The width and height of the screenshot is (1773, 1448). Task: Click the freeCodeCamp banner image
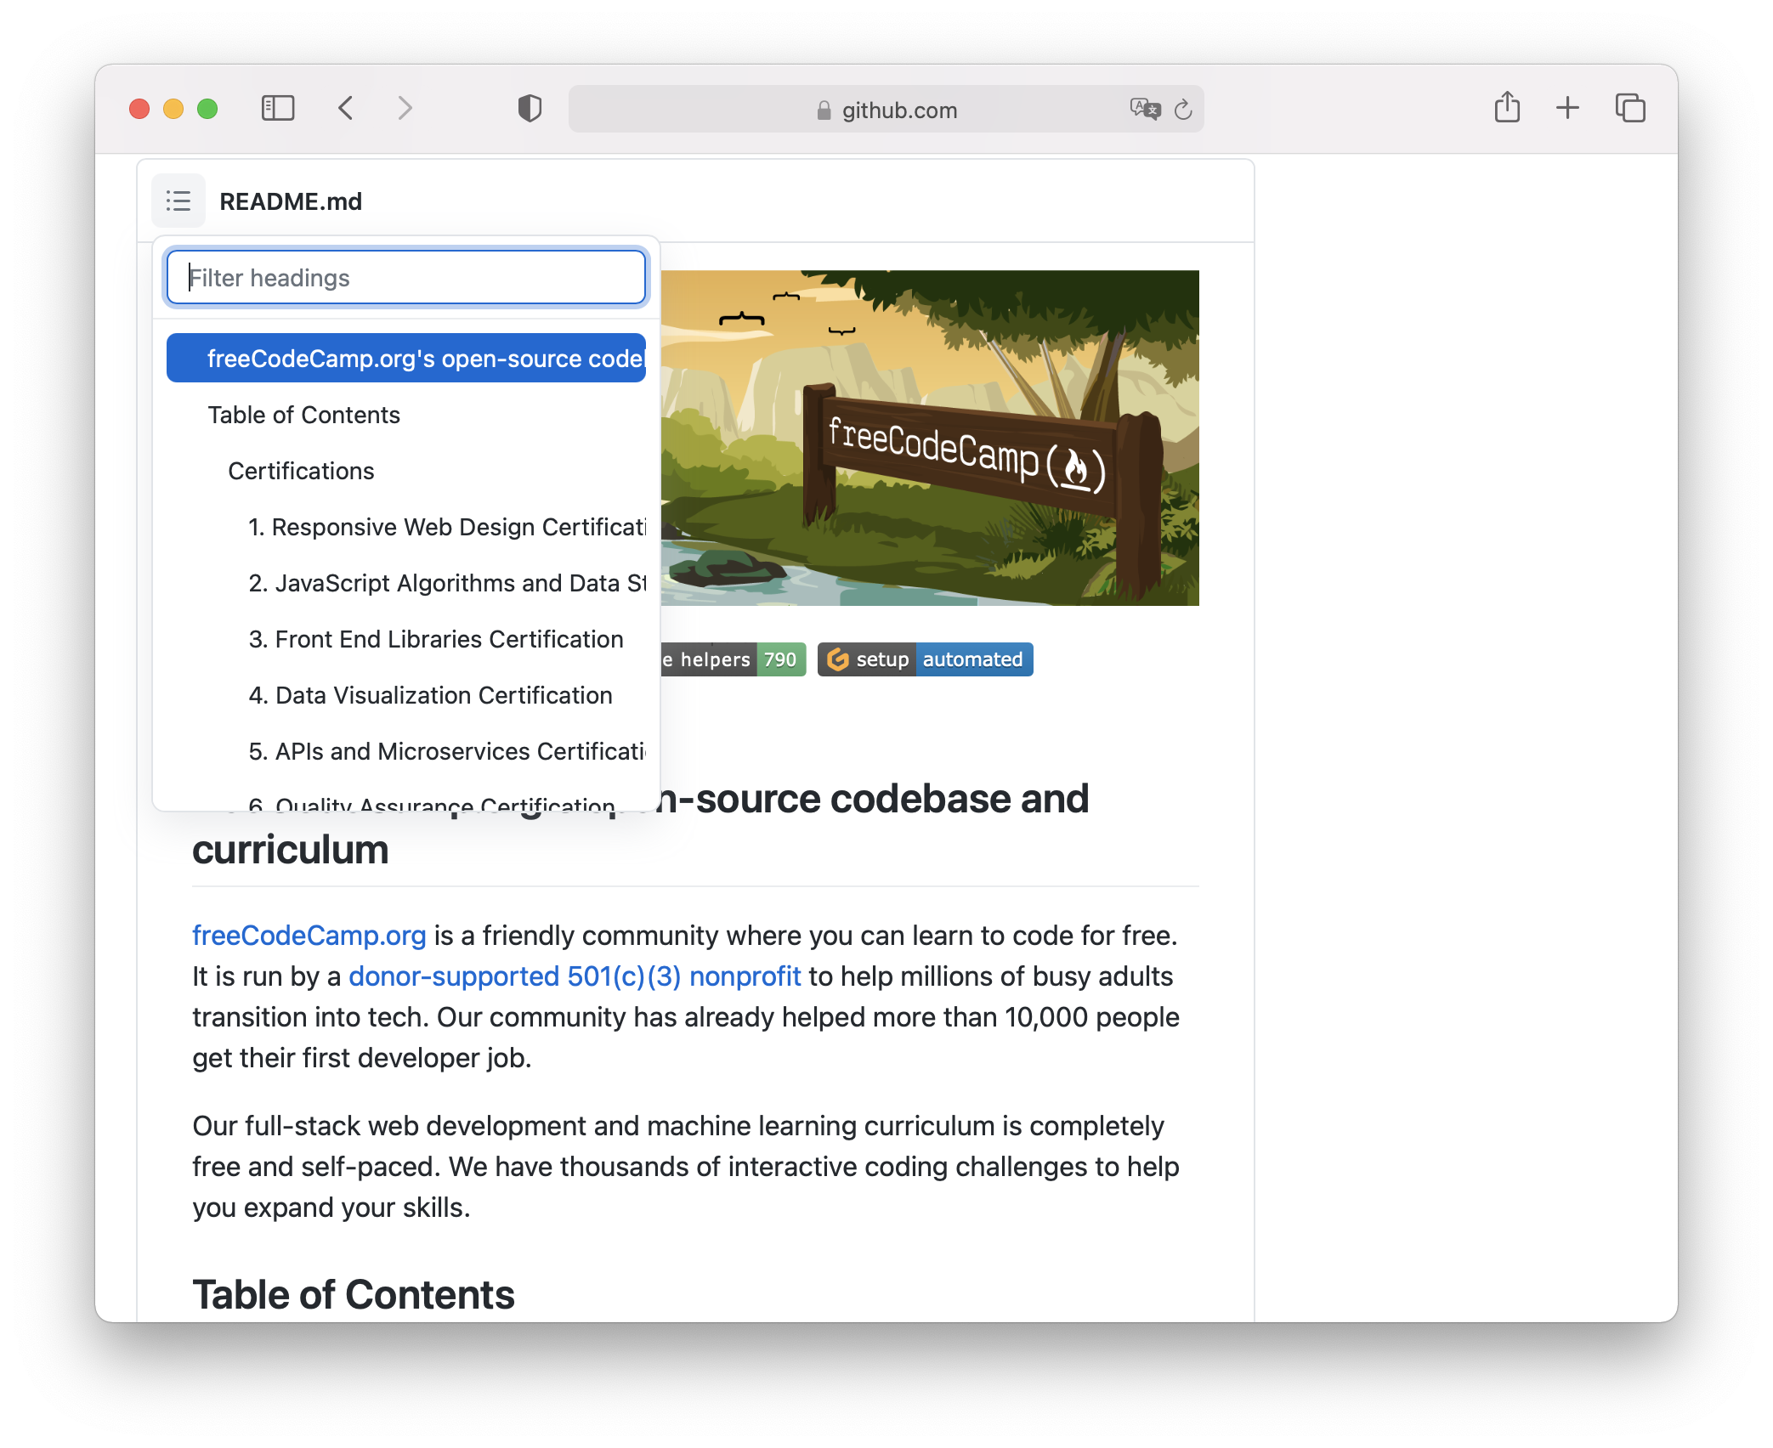coord(930,438)
